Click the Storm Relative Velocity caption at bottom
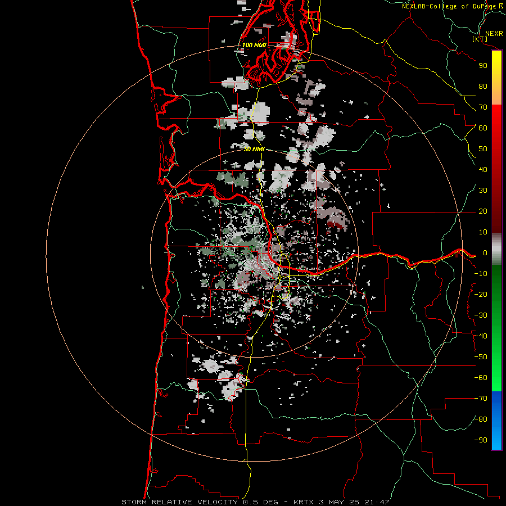Screen dimensions: 506x506 tap(255, 502)
